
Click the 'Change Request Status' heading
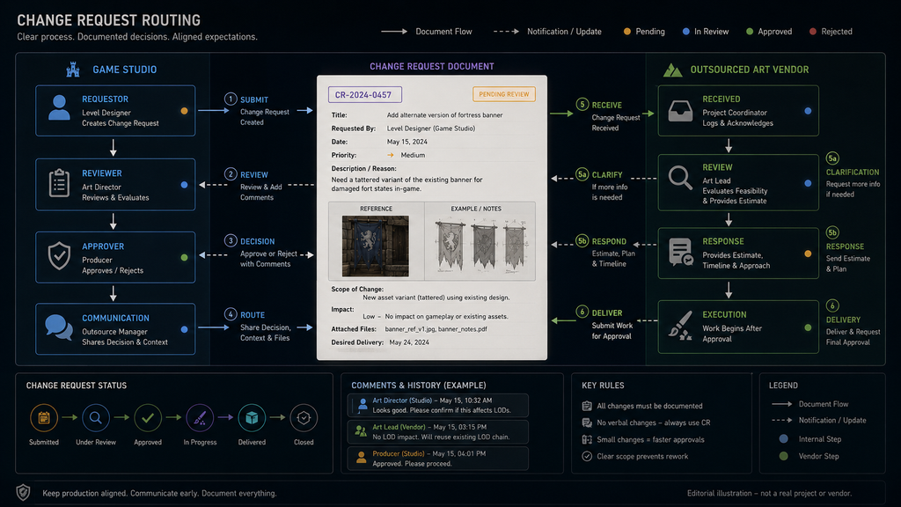(x=77, y=386)
